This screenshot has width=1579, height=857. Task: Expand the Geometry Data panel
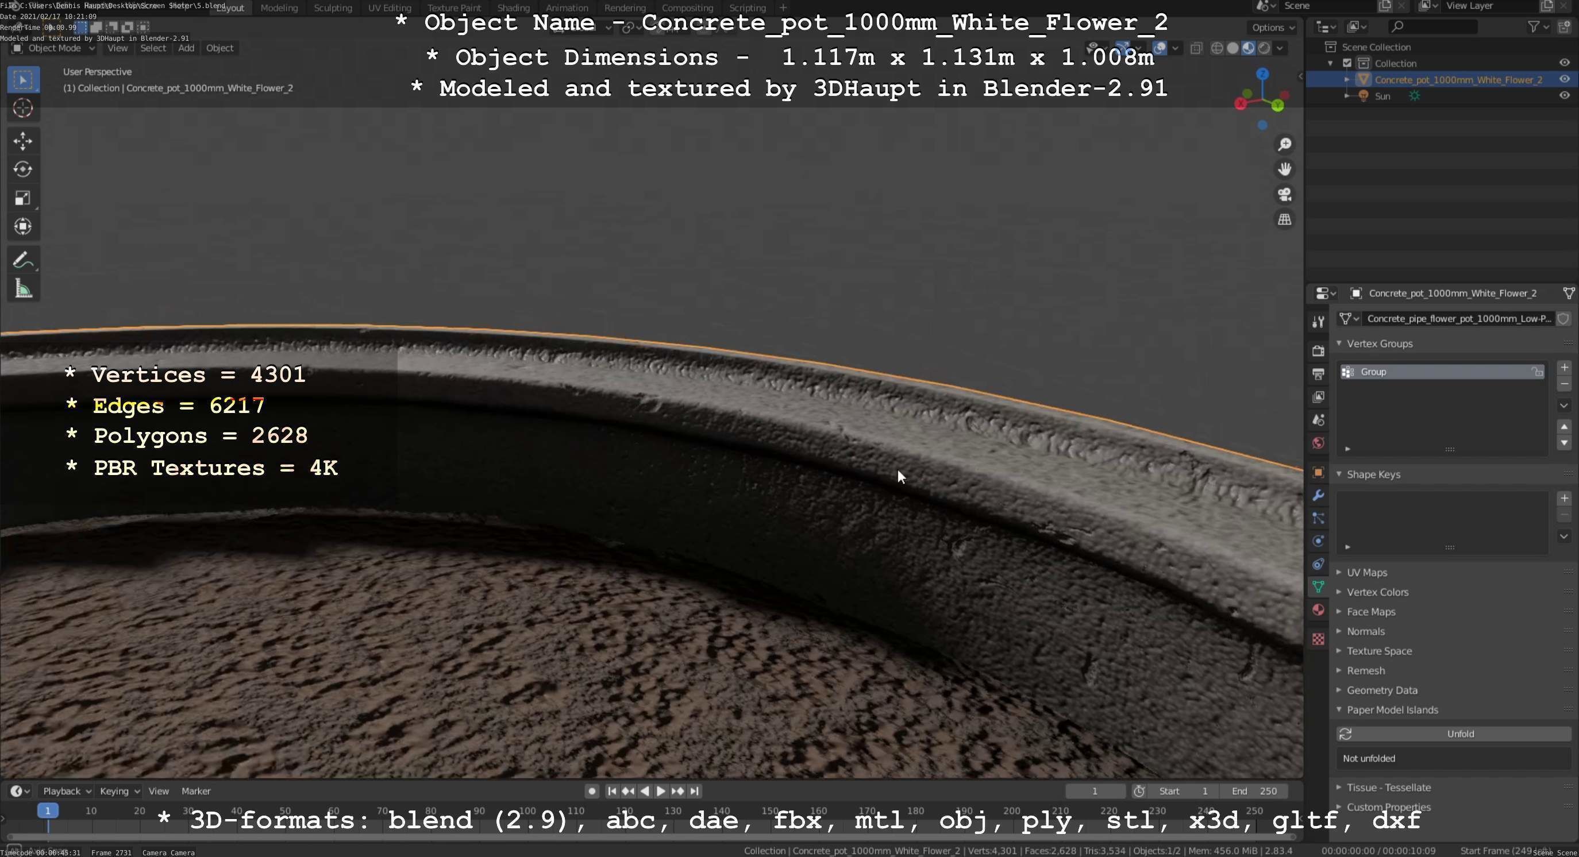[x=1381, y=690]
